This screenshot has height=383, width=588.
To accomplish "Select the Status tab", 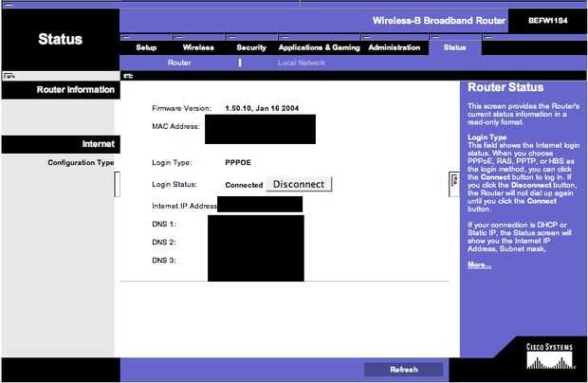I will pos(455,47).
